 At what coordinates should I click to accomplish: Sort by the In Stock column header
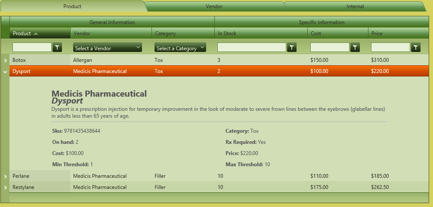261,33
